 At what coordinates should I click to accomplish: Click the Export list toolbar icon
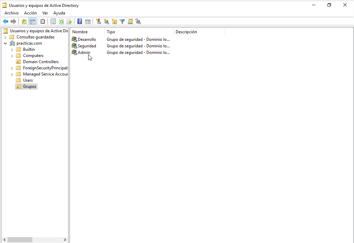(69, 22)
